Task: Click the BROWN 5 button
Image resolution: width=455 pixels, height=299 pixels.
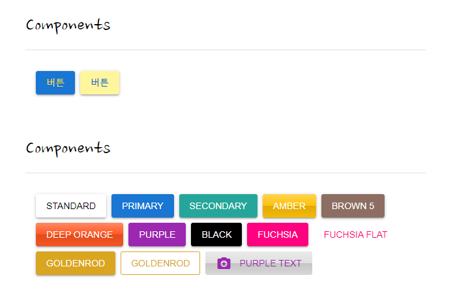Action: pos(353,206)
